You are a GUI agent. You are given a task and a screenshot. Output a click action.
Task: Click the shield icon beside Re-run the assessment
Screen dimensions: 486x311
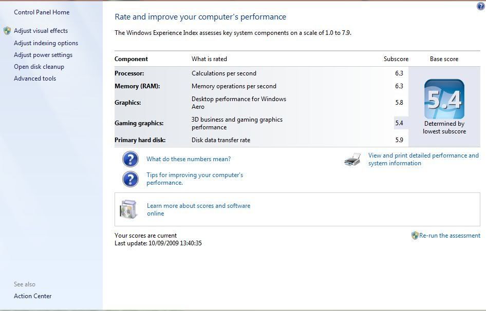[x=415, y=236]
